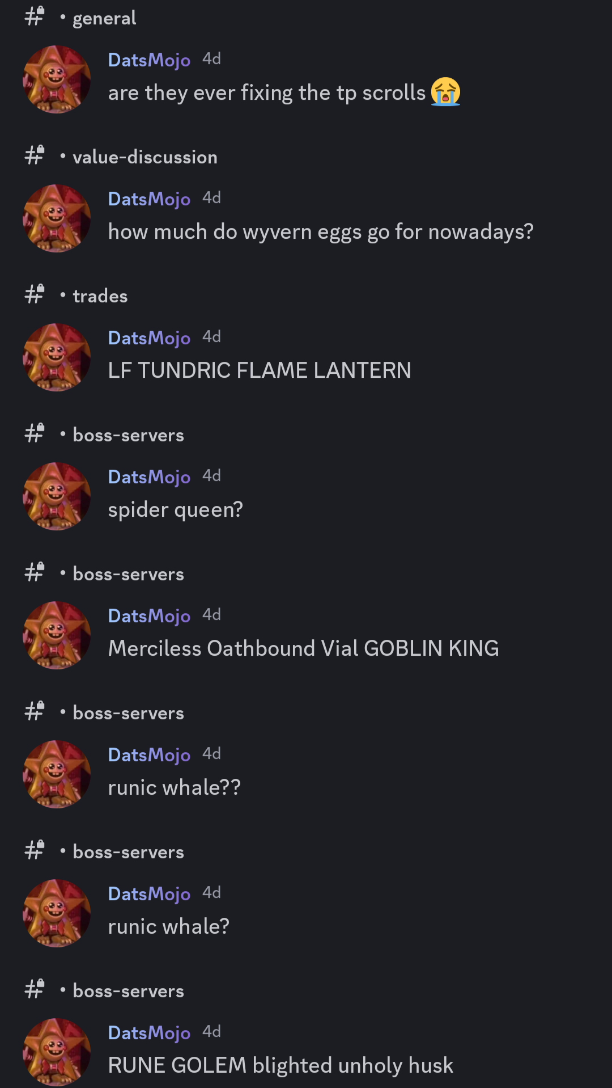Viewport: 612px width, 1088px height.
Task: Select DatsMojo username above the runic whale?? message
Action: (x=149, y=755)
